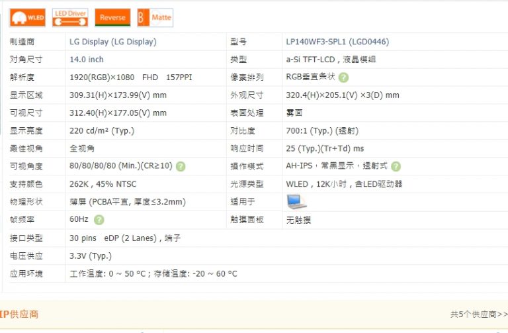
Task: Click the 14.0 inch size link
Action: 87,60
